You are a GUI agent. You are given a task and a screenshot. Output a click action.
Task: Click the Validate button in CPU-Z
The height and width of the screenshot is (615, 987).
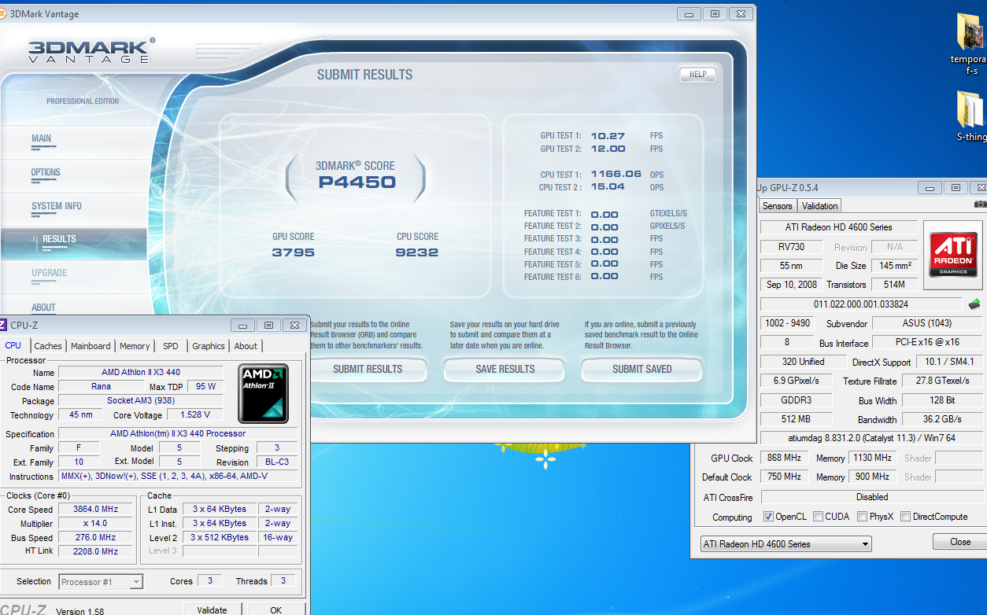pyautogui.click(x=212, y=609)
